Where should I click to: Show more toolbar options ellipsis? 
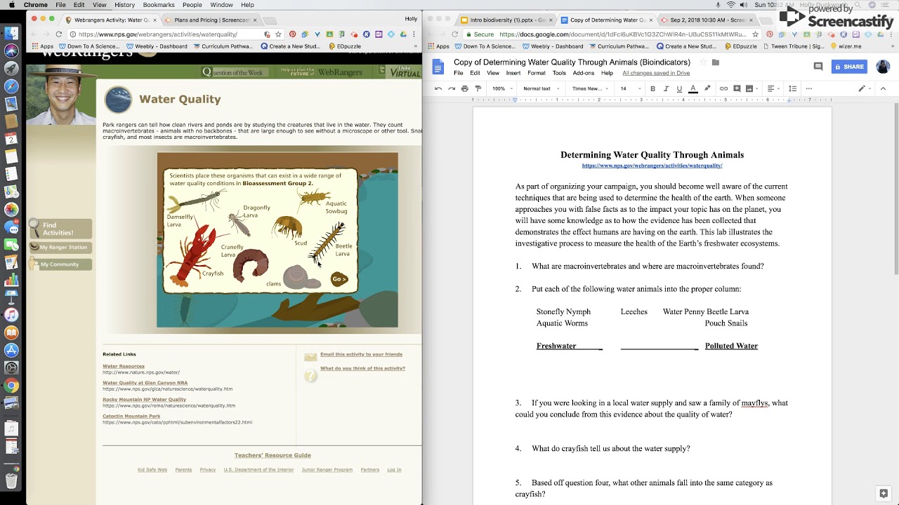pyautogui.click(x=809, y=88)
